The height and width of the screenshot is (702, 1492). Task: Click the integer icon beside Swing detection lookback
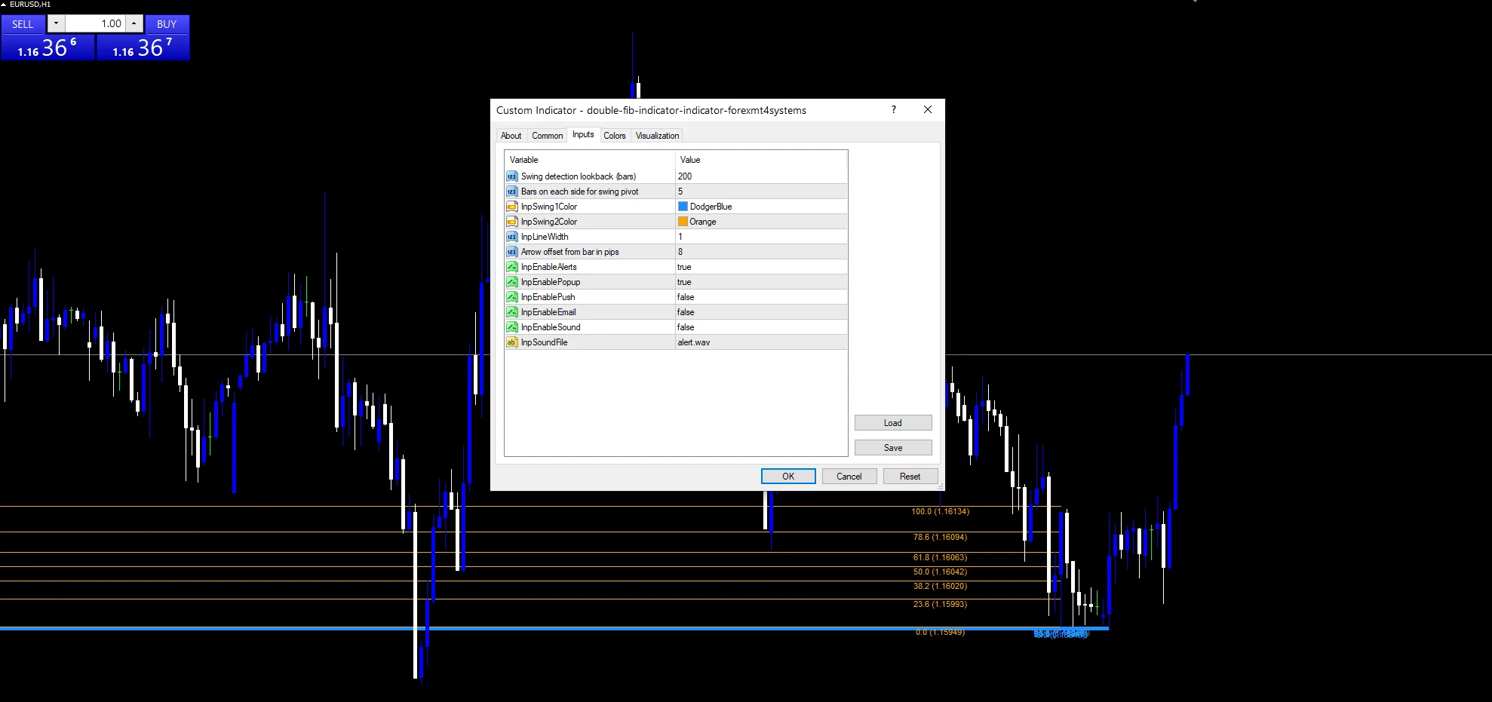(x=511, y=176)
